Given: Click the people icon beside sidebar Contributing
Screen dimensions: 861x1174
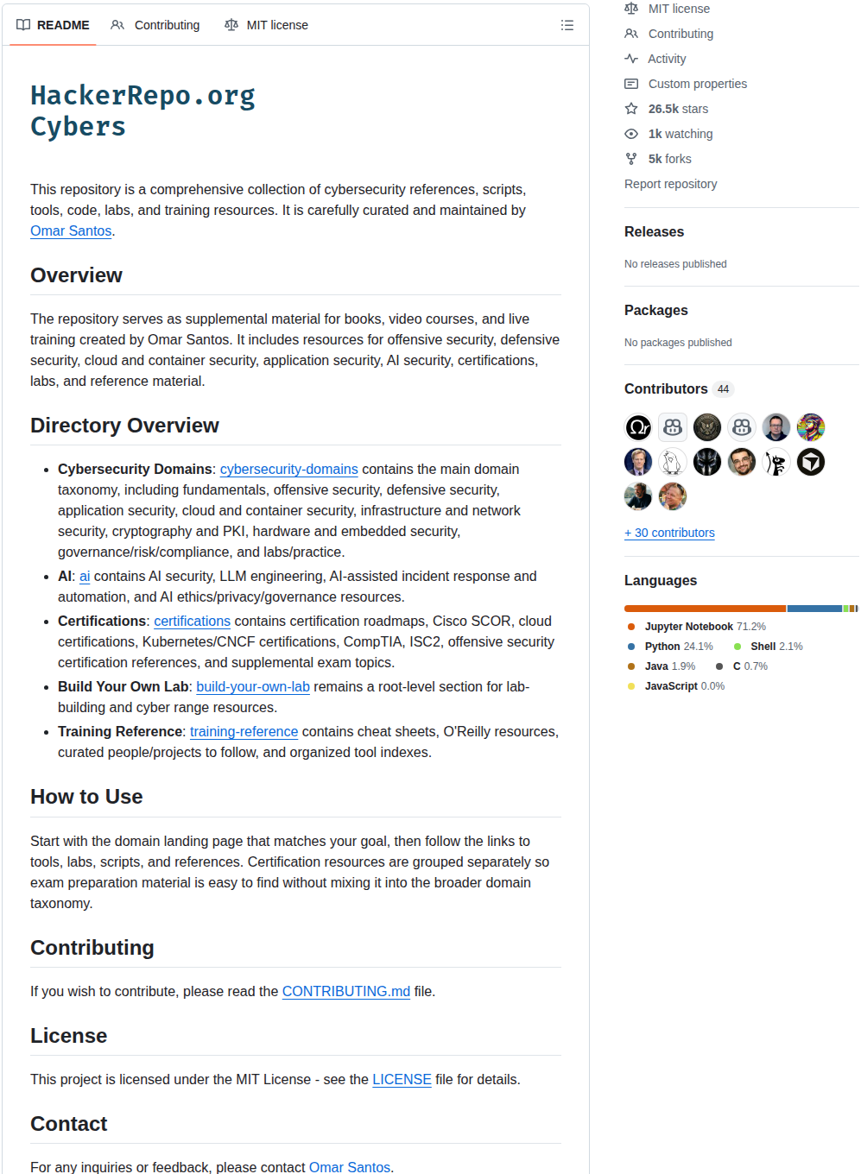Looking at the screenshot, I should coord(631,34).
